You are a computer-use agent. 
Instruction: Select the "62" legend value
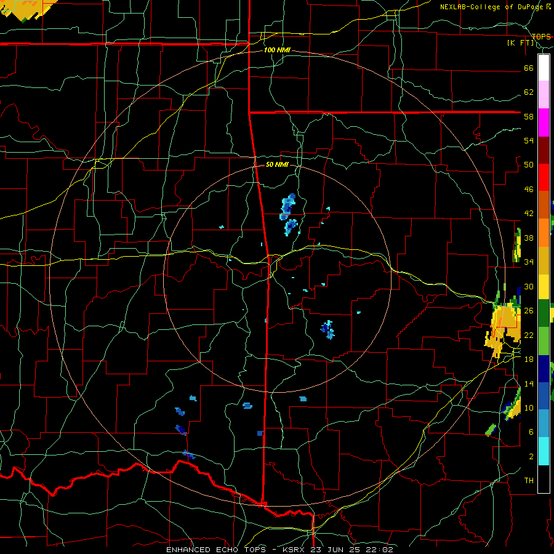[x=529, y=92]
